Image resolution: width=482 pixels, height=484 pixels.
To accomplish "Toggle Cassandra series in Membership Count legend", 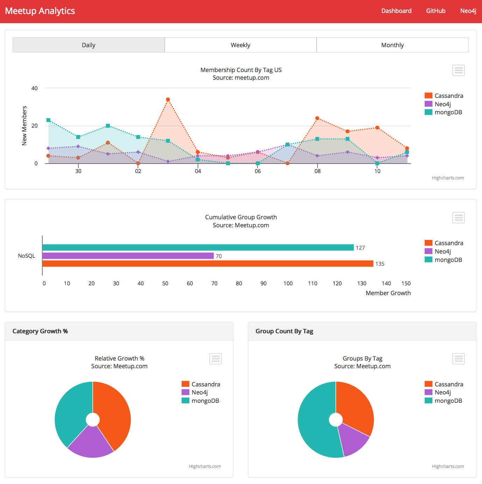I will click(x=444, y=96).
